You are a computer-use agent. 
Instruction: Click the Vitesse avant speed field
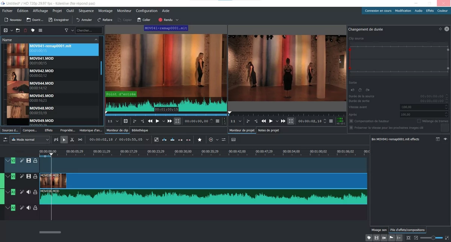click(424, 107)
